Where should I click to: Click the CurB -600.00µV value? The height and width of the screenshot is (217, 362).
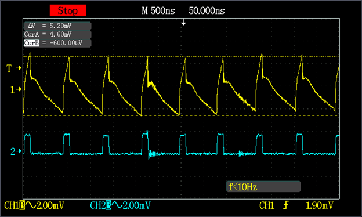pyautogui.click(x=66, y=43)
